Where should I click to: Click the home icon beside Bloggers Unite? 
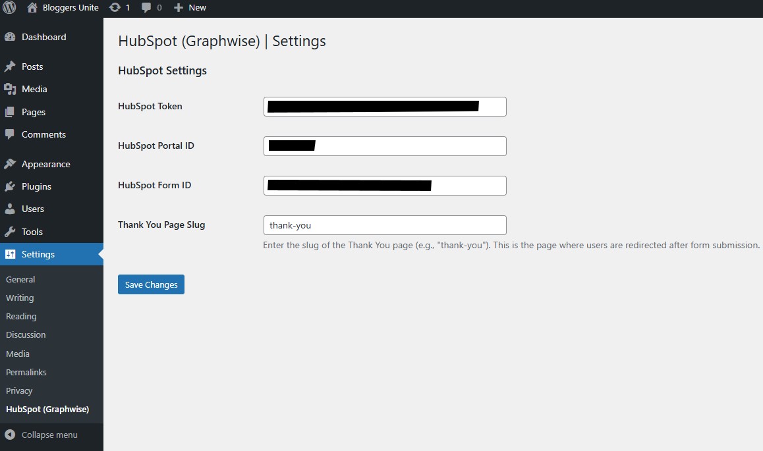(x=32, y=7)
